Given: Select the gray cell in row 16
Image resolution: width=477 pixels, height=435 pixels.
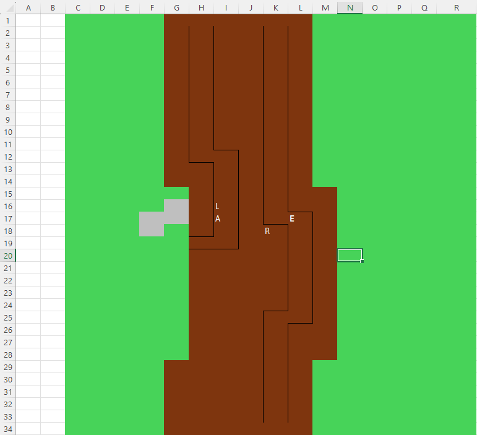Looking at the screenshot, I should [176, 206].
